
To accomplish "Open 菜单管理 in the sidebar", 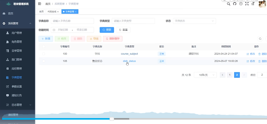I will (17, 51).
